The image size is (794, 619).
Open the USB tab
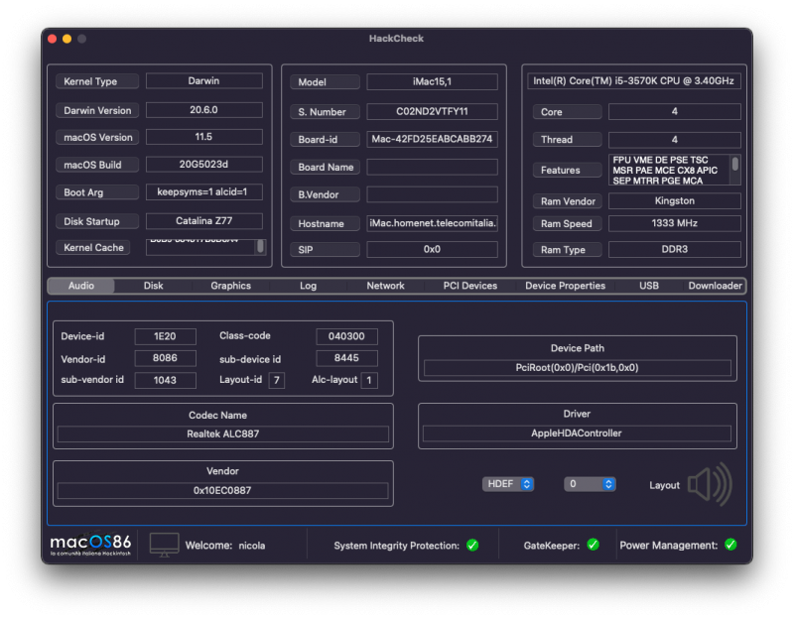[x=649, y=286]
